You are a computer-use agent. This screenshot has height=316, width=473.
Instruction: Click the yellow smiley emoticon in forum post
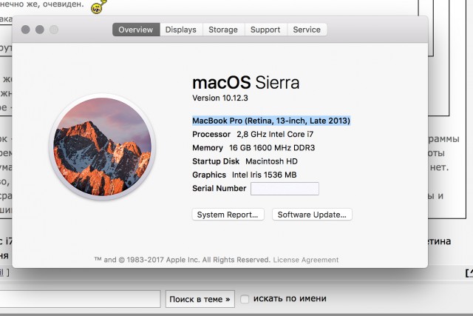click(x=98, y=7)
